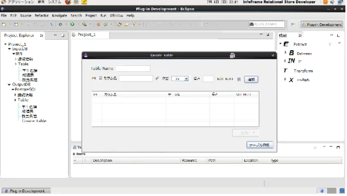Open the Navigate menu
Image resolution: width=347 pixels, height=196 pixels.
(x=59, y=15)
